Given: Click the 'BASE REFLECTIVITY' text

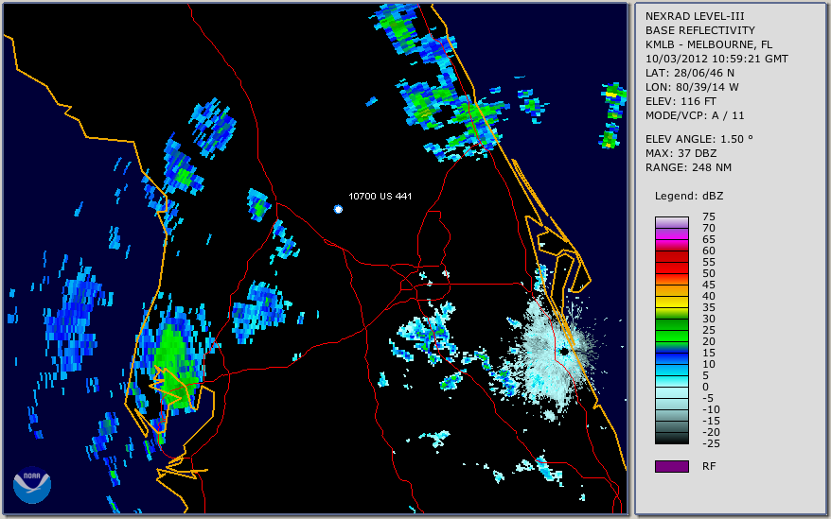Looking at the screenshot, I should tap(700, 30).
